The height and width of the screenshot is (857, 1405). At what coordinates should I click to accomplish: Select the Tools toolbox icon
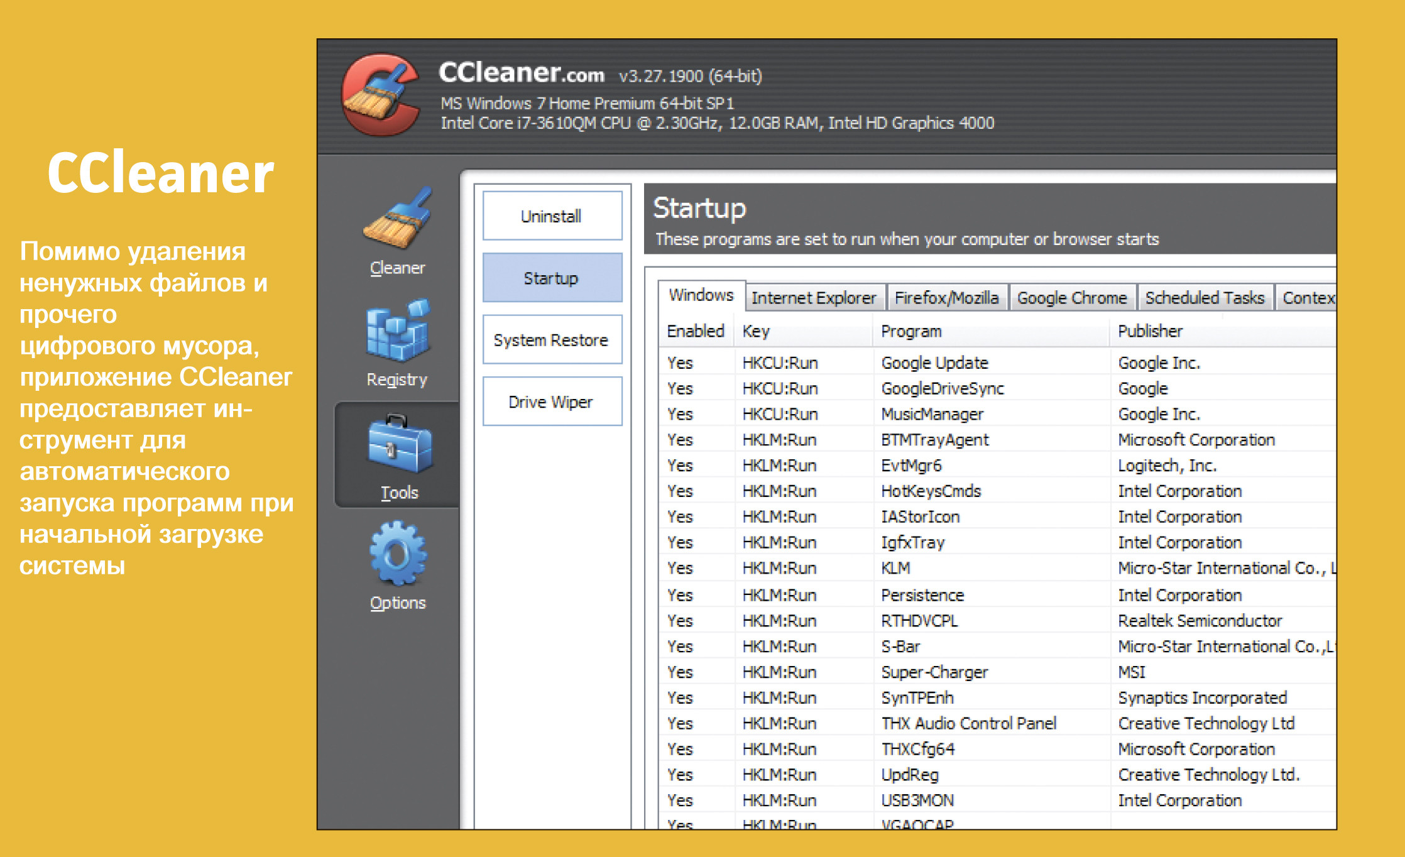pos(399,445)
